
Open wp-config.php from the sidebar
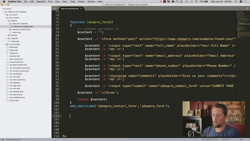[16, 74]
